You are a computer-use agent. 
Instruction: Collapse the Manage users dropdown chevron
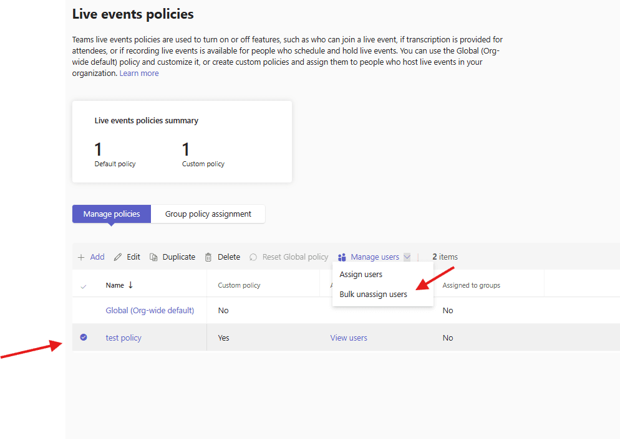407,257
